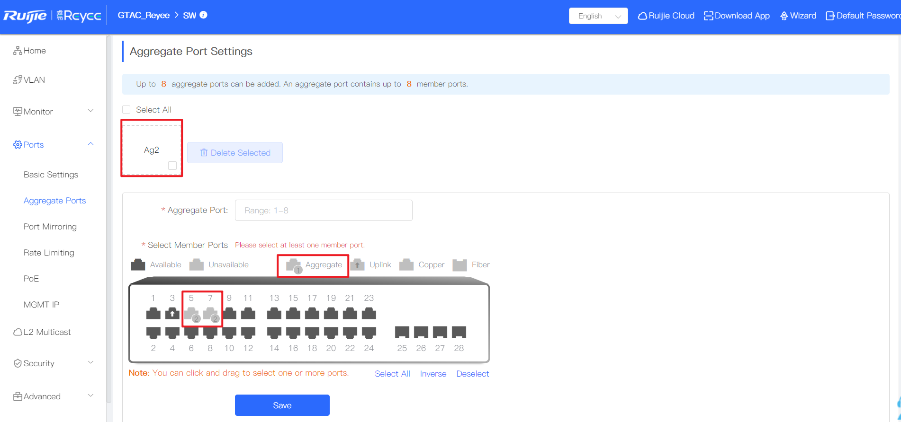
Task: Select switch port 6
Action: tap(191, 333)
